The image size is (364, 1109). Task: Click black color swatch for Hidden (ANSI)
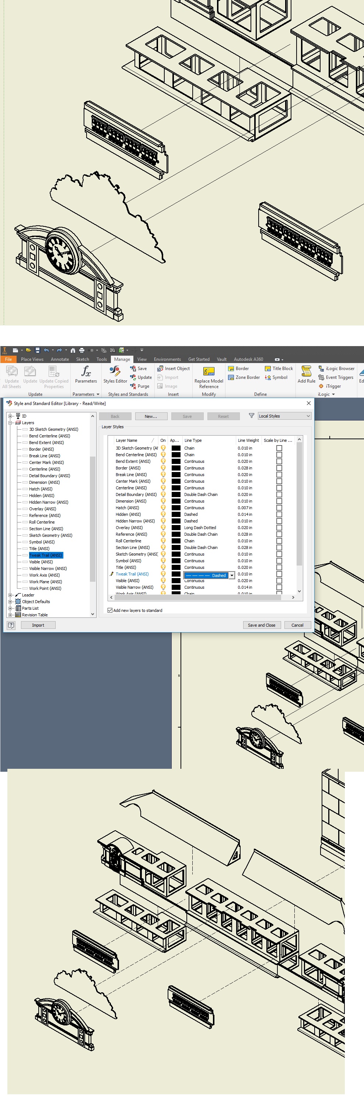[176, 514]
